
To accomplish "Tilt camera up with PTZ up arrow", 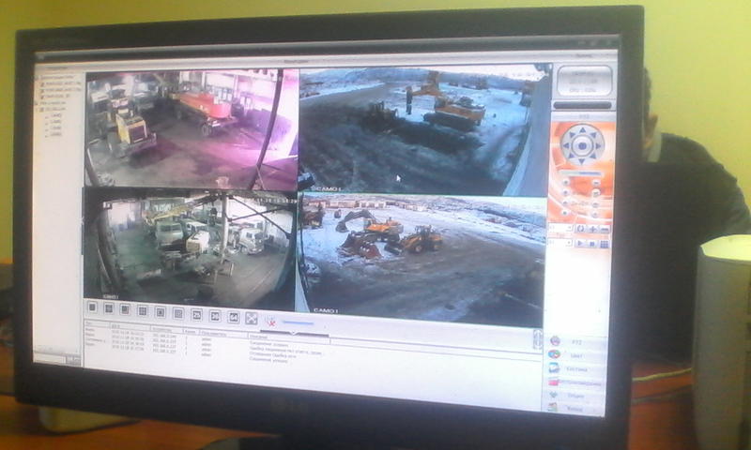I will point(582,130).
